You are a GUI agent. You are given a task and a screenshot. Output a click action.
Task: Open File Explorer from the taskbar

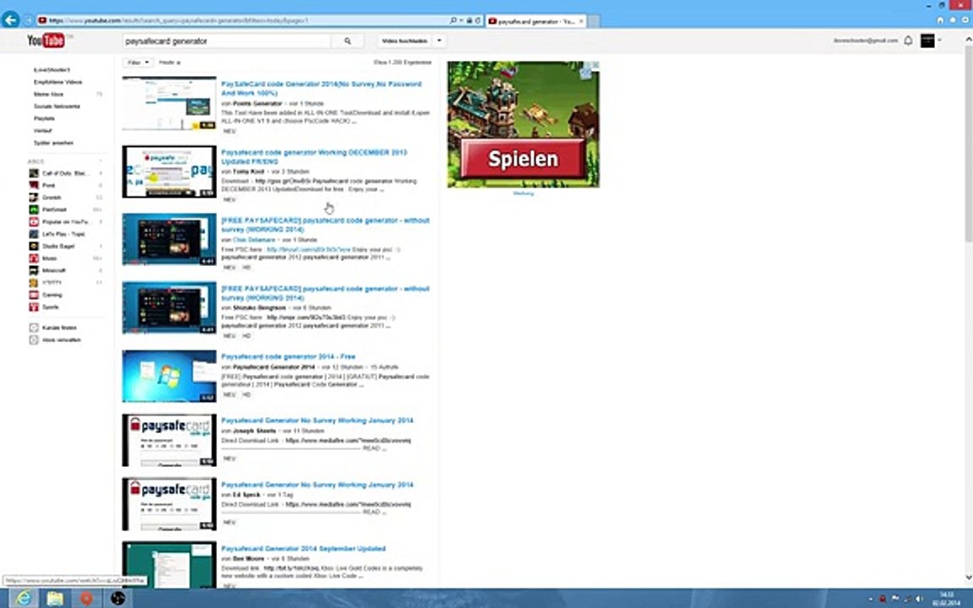click(x=55, y=598)
